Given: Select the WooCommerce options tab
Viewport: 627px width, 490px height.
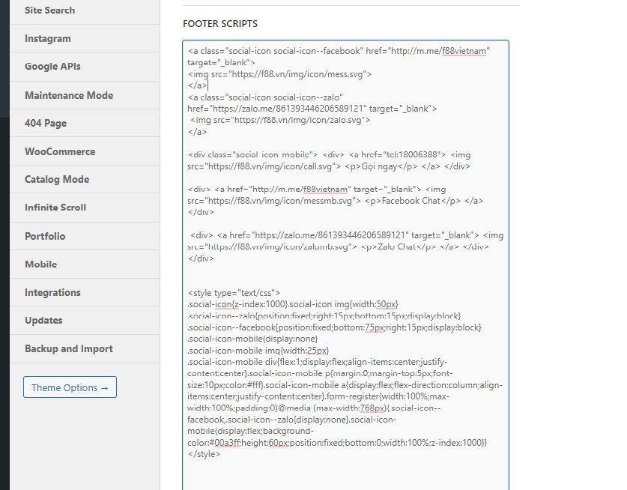Looking at the screenshot, I should (60, 151).
